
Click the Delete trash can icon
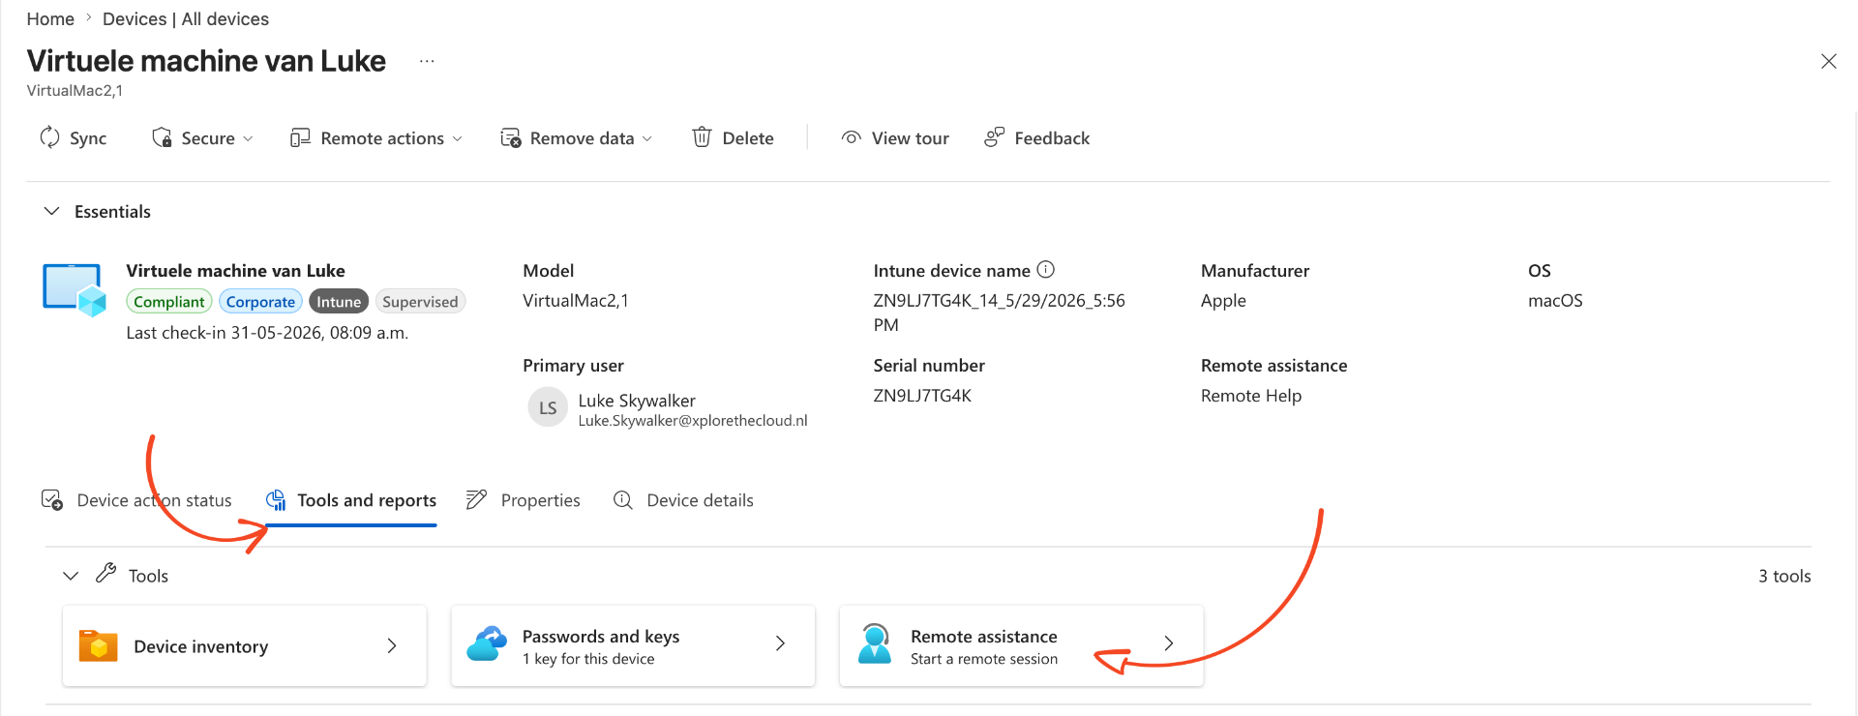[702, 137]
